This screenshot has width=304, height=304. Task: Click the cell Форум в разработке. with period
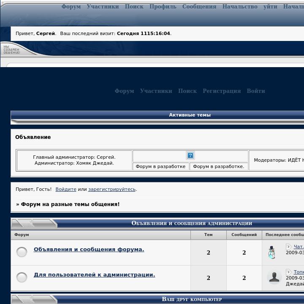(219, 166)
